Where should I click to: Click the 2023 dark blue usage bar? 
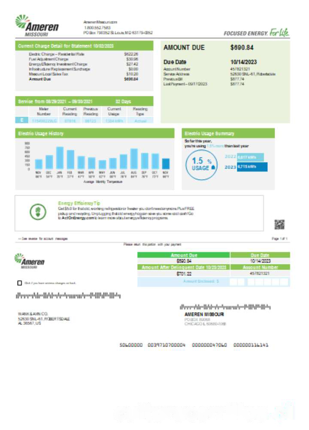point(252,167)
